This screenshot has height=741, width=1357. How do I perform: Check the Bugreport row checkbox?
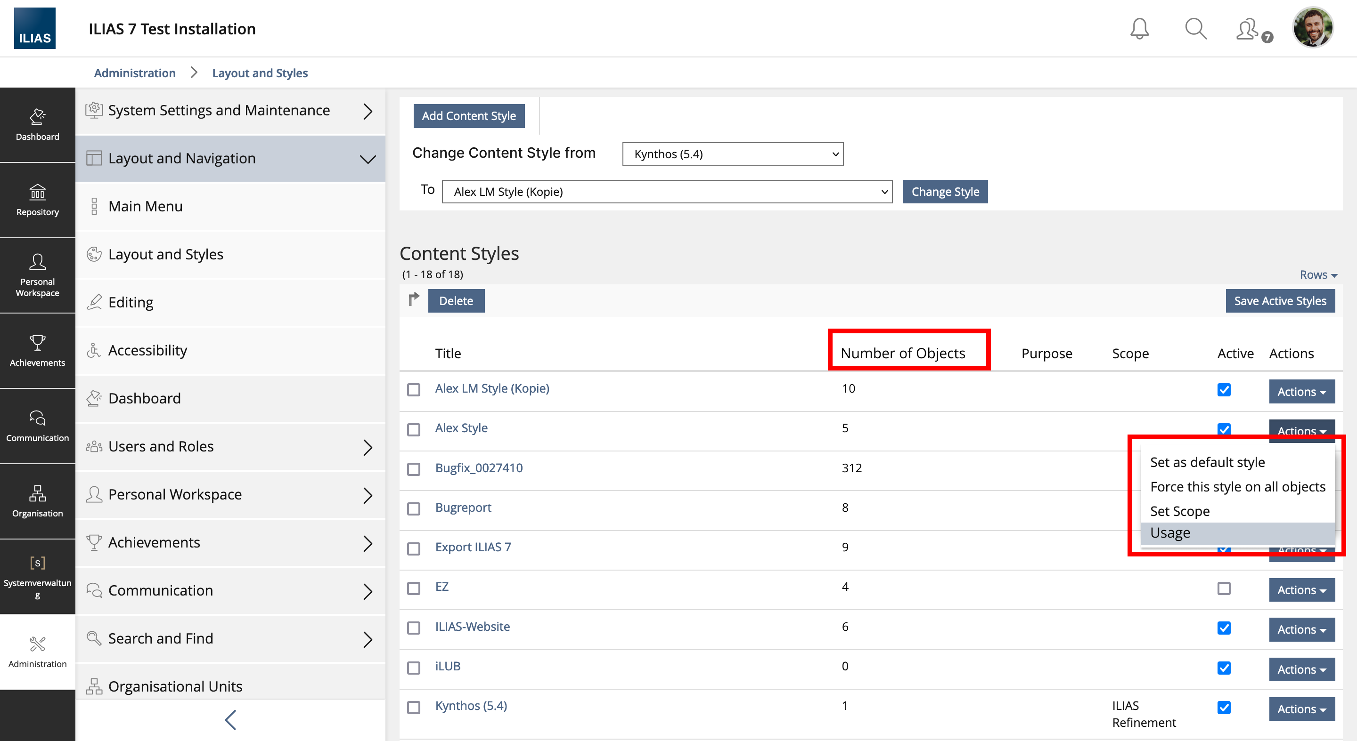(x=414, y=508)
